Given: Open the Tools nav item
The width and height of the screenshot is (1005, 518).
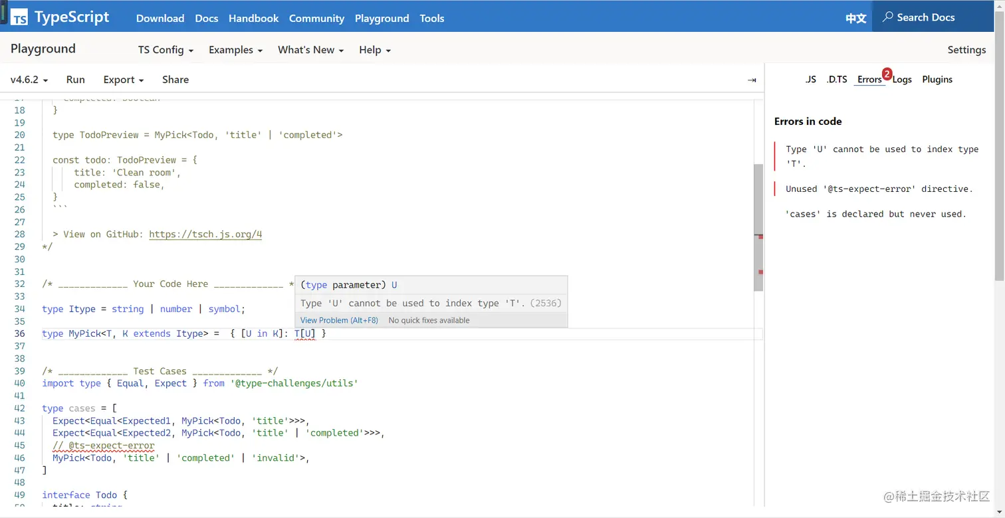Looking at the screenshot, I should click(432, 18).
